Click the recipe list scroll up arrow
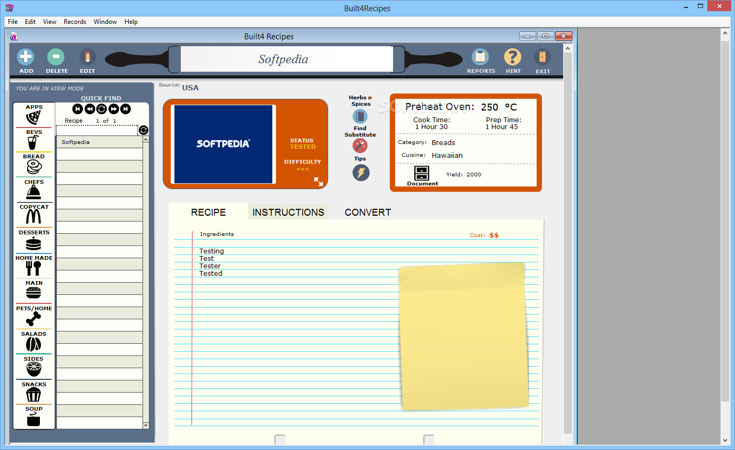 pos(146,139)
